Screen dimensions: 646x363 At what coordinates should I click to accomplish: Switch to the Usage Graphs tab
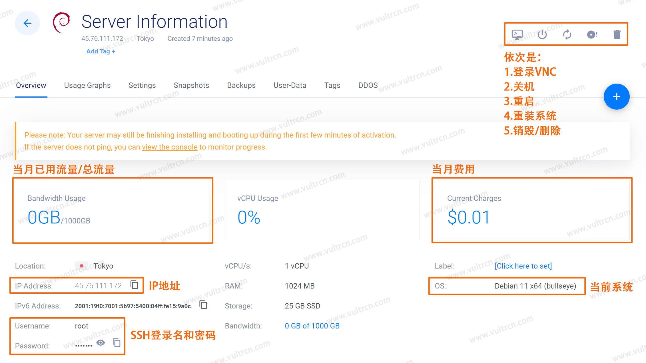[87, 85]
